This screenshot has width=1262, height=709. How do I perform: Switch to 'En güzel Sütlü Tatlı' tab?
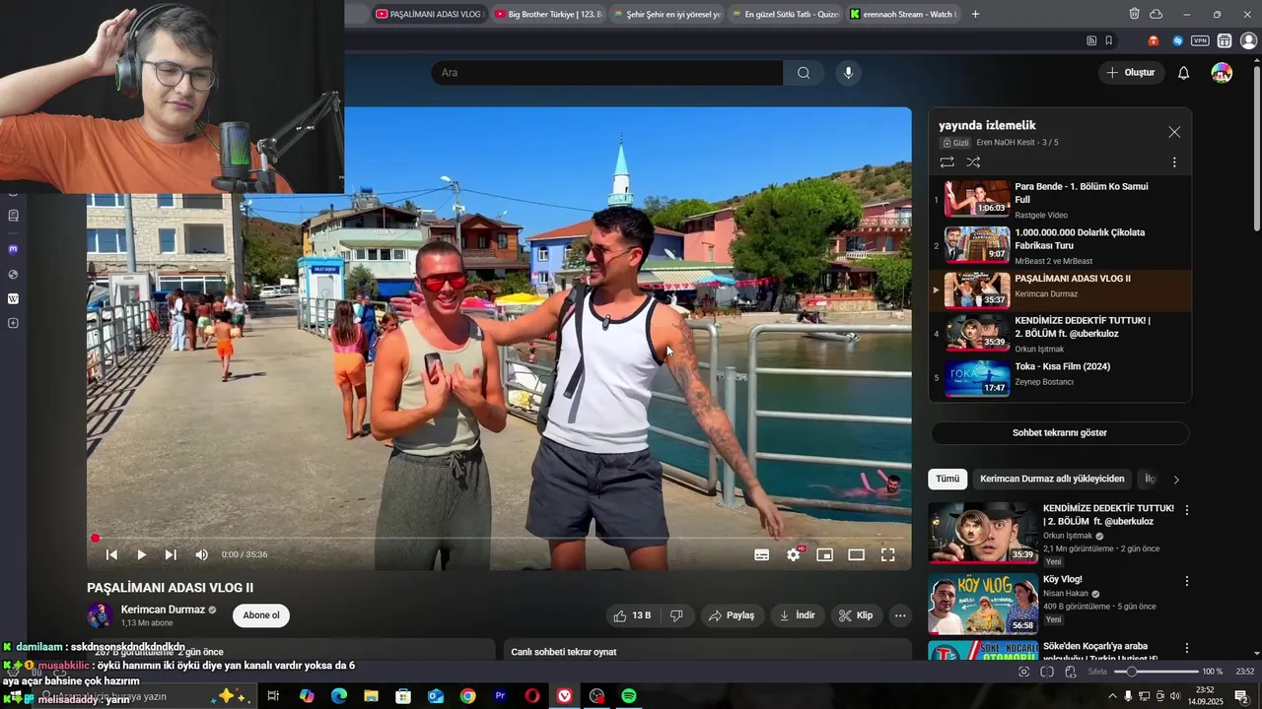click(x=785, y=14)
